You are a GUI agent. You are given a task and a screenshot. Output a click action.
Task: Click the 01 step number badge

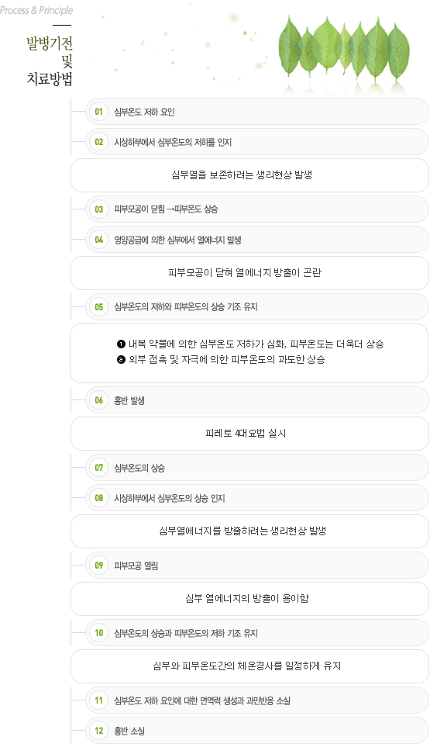tap(98, 112)
